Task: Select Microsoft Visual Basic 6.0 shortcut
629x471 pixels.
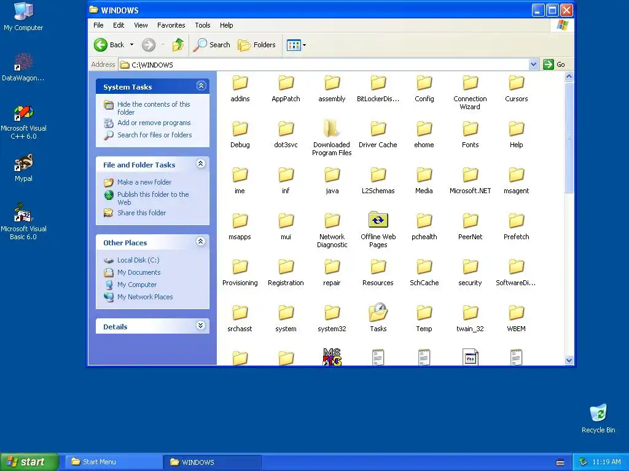Action: tap(24, 222)
